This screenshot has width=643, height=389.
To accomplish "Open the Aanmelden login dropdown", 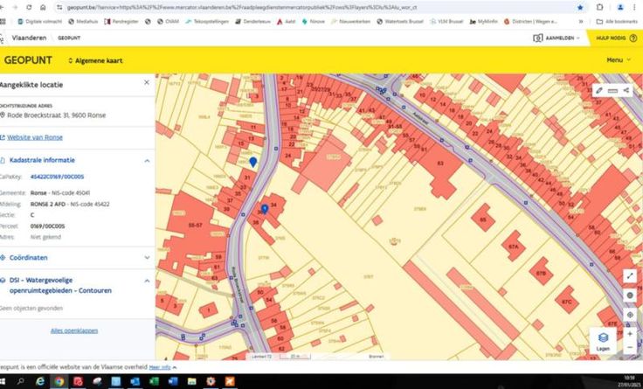I will 557,38.
